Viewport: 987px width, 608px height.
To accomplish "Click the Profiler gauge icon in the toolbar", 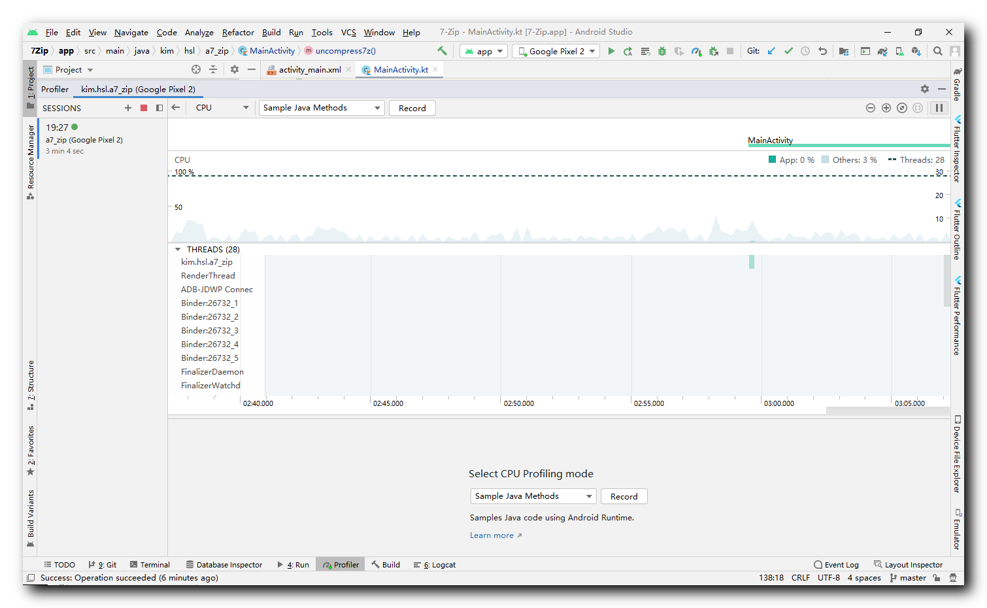I will [x=696, y=51].
